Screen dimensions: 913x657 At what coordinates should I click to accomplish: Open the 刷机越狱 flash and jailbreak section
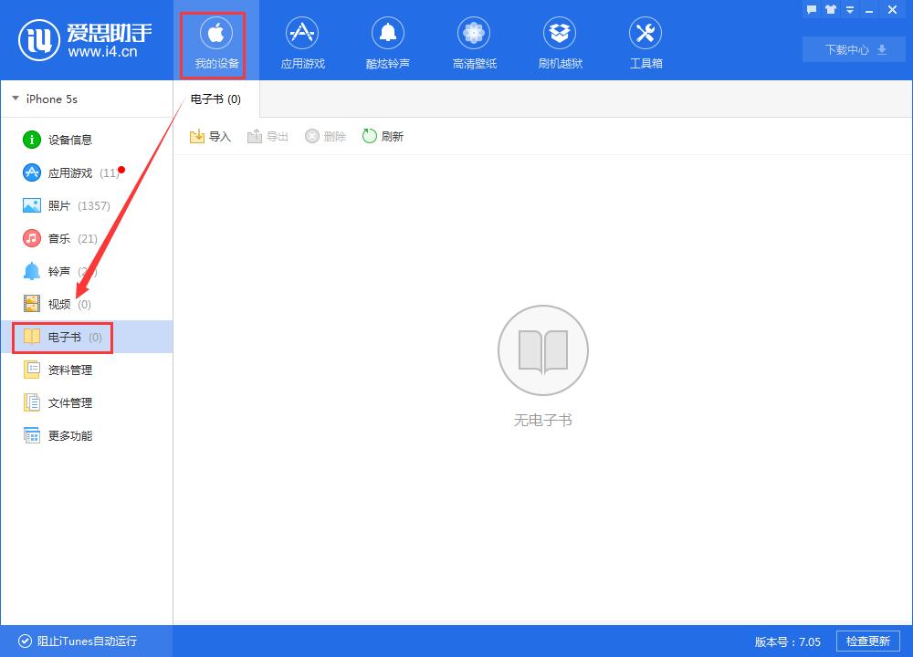pyautogui.click(x=560, y=43)
